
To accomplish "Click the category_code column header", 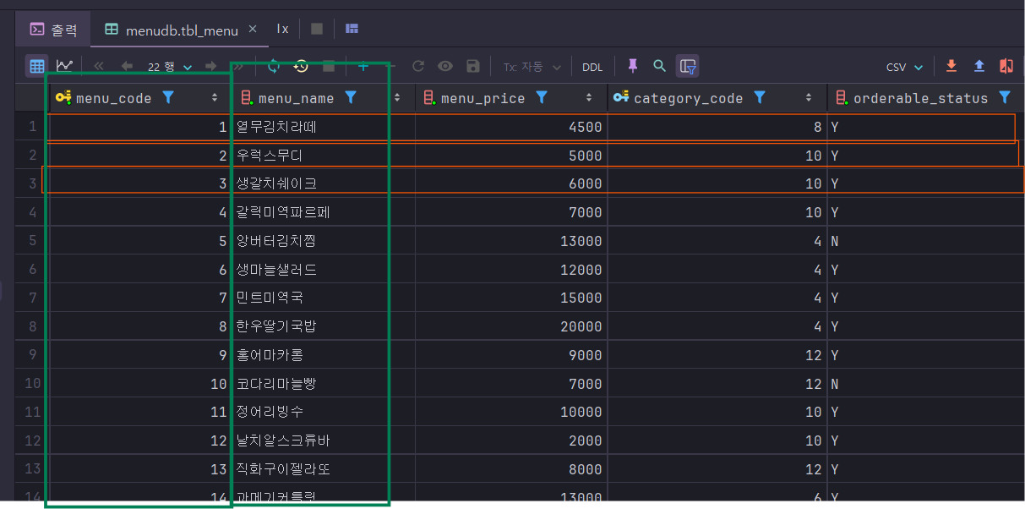I will pyautogui.click(x=688, y=98).
